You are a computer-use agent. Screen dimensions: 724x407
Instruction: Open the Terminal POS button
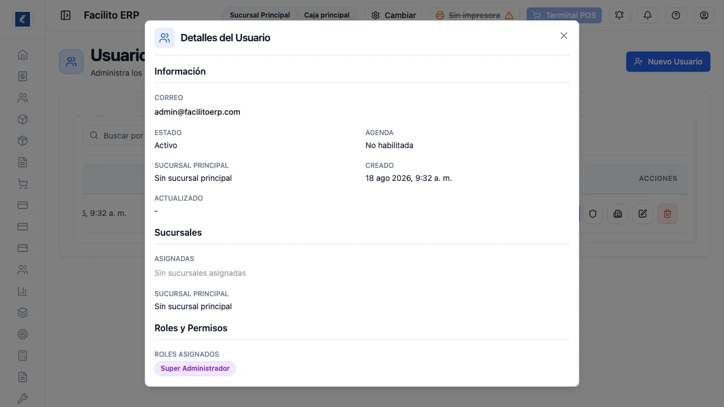564,15
